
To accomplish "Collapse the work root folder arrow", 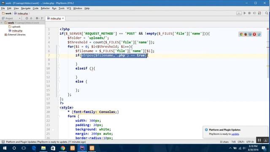I will [2, 22].
